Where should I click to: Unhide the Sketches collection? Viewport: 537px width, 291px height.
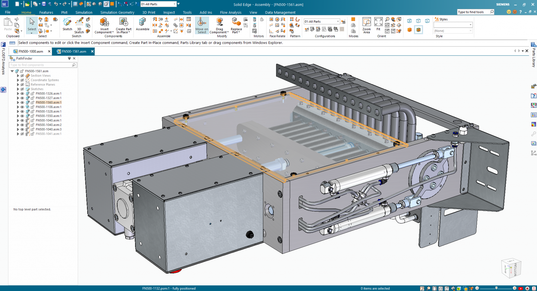click(x=22, y=89)
